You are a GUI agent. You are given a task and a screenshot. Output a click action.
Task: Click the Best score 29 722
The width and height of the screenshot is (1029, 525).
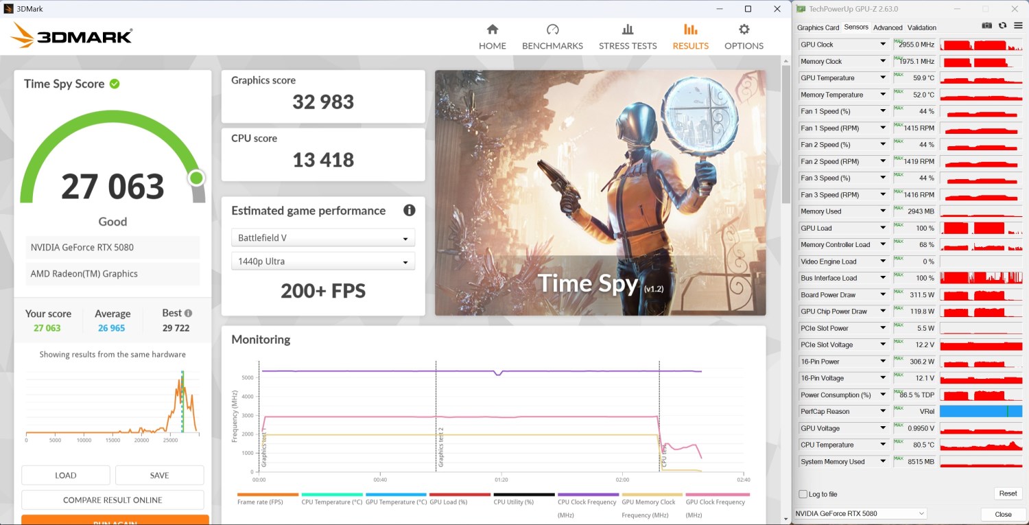tap(176, 328)
